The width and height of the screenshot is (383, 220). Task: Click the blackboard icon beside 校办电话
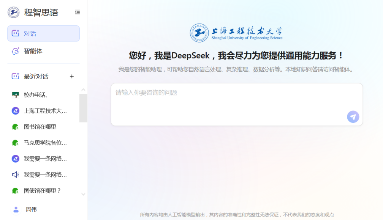pos(15,95)
